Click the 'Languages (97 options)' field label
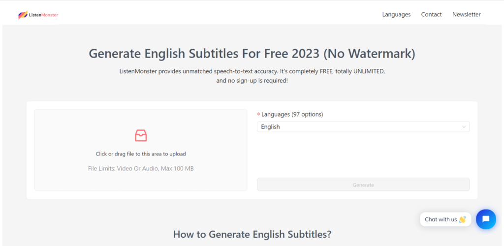 point(292,114)
